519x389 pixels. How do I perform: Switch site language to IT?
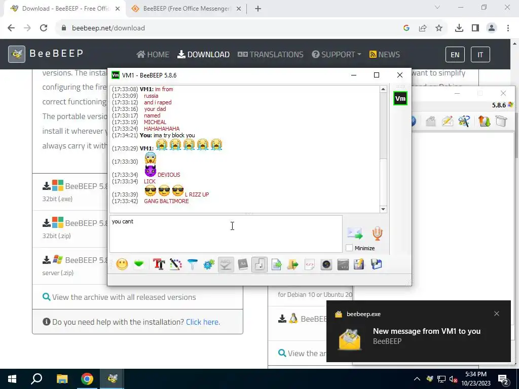[x=480, y=55]
